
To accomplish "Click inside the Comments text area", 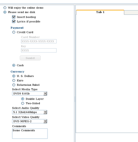I will 30,133.
